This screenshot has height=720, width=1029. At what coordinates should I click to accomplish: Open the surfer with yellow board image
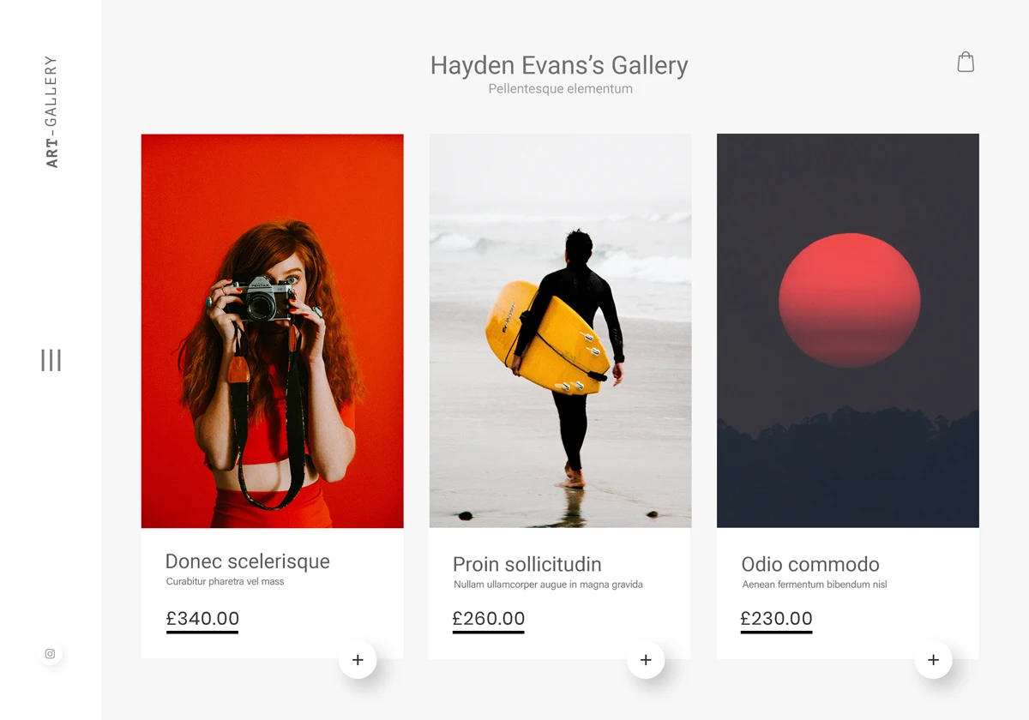560,330
